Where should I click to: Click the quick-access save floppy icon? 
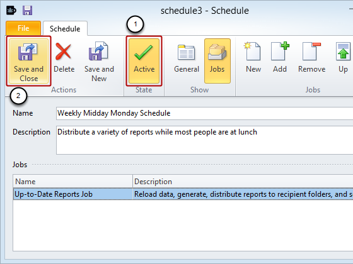(28, 10)
